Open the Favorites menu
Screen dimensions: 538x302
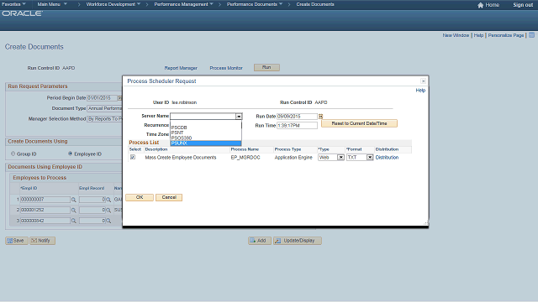pyautogui.click(x=13, y=4)
